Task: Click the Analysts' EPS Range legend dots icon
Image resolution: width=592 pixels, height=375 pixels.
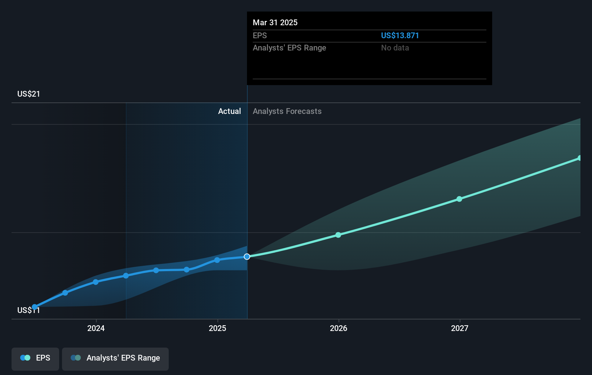Action: pyautogui.click(x=76, y=358)
